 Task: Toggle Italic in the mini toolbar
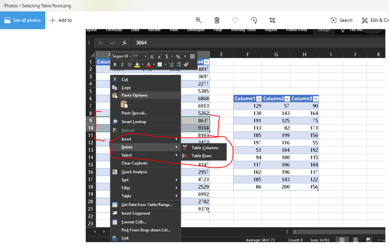[x=122, y=65]
